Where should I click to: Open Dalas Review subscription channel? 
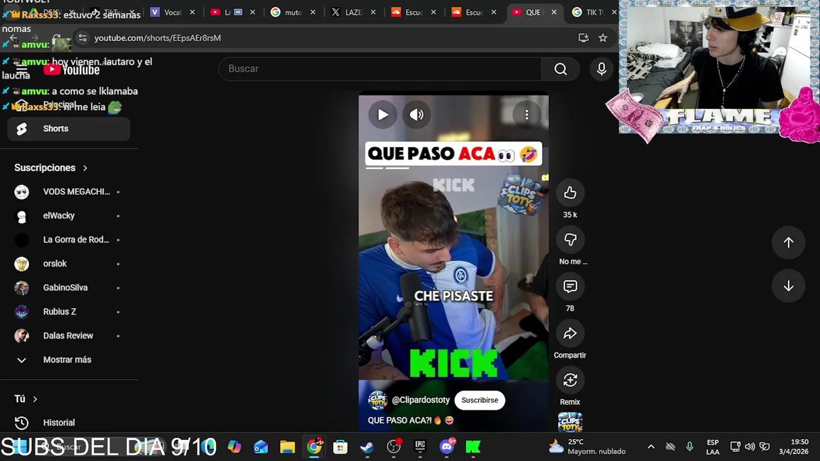point(69,336)
